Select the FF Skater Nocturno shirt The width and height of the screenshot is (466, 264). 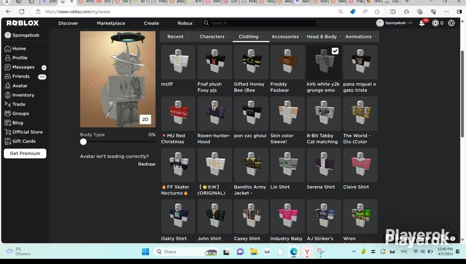click(178, 165)
